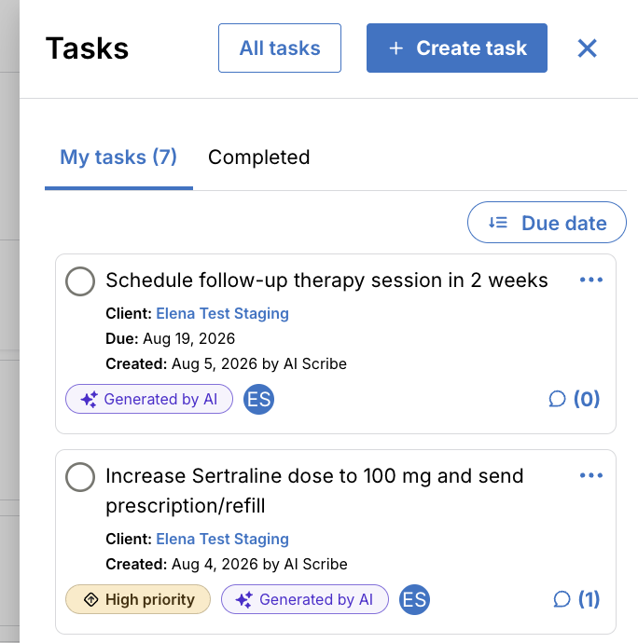Image resolution: width=638 pixels, height=643 pixels.
Task: Click ES avatar on follow-up therapy task
Action: pyautogui.click(x=258, y=399)
